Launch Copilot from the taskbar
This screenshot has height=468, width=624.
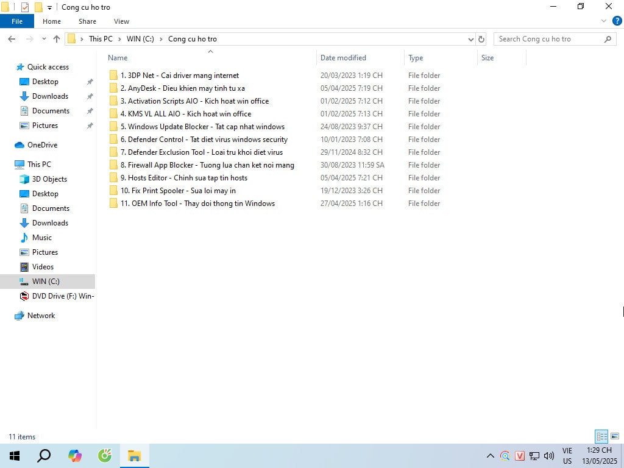click(75, 456)
